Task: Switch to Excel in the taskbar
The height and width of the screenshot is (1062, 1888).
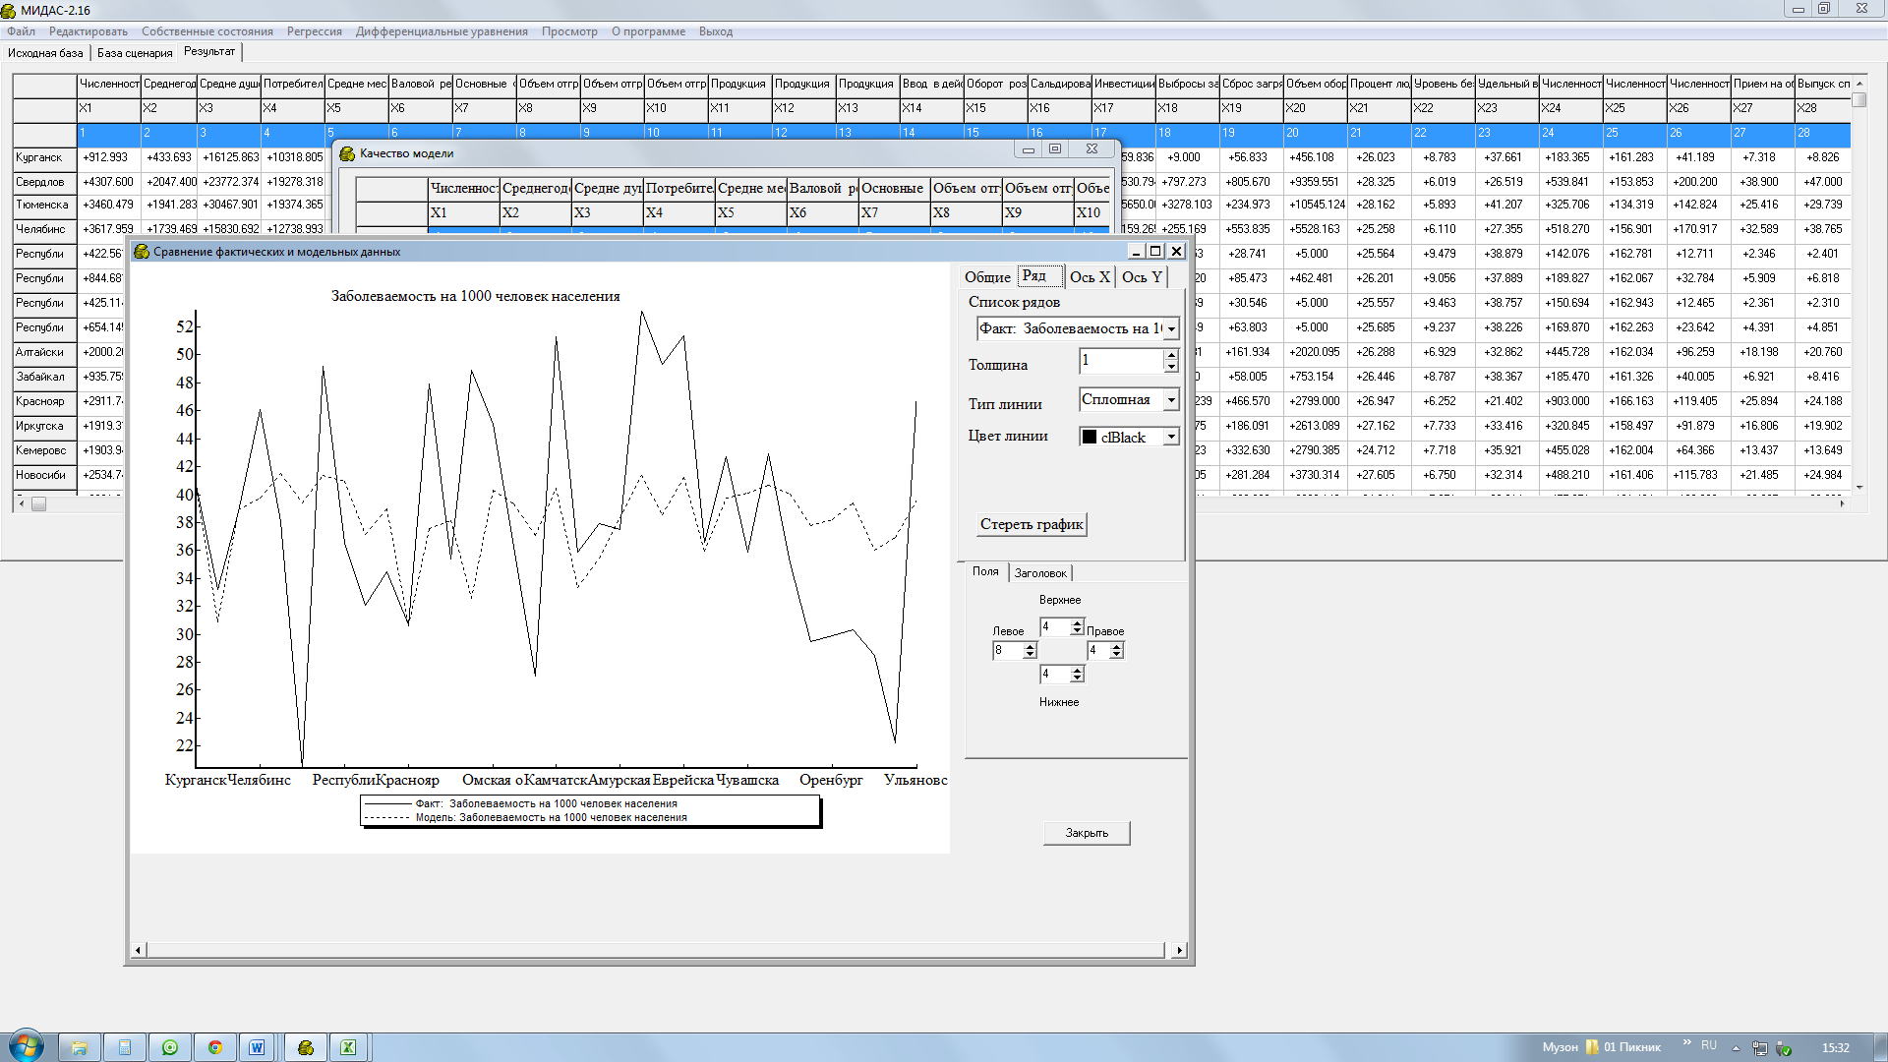Action: pos(348,1047)
